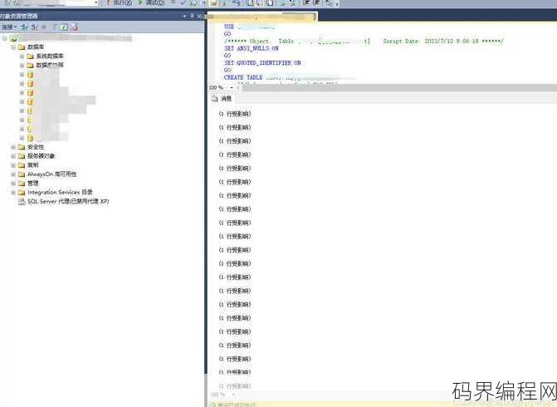
Task: Click the SET ANSI_NULLS ON code line
Action: coord(252,48)
